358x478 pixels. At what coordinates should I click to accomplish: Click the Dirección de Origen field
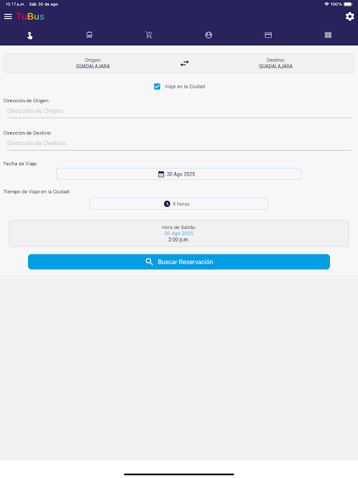pyautogui.click(x=179, y=111)
